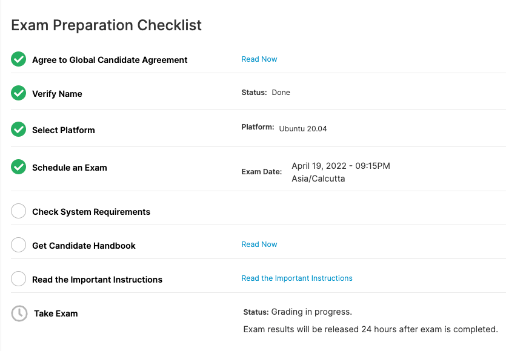Click the Take Exam label
Viewport: 506px width, 351px height.
tap(56, 313)
